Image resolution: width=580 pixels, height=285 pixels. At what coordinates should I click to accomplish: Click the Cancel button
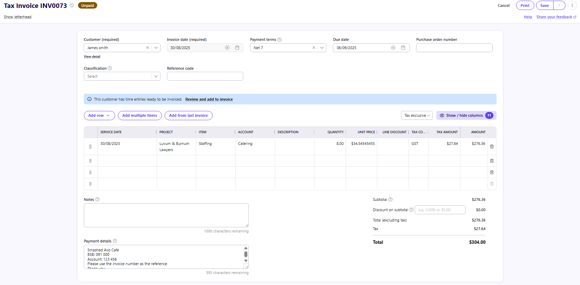tap(504, 5)
